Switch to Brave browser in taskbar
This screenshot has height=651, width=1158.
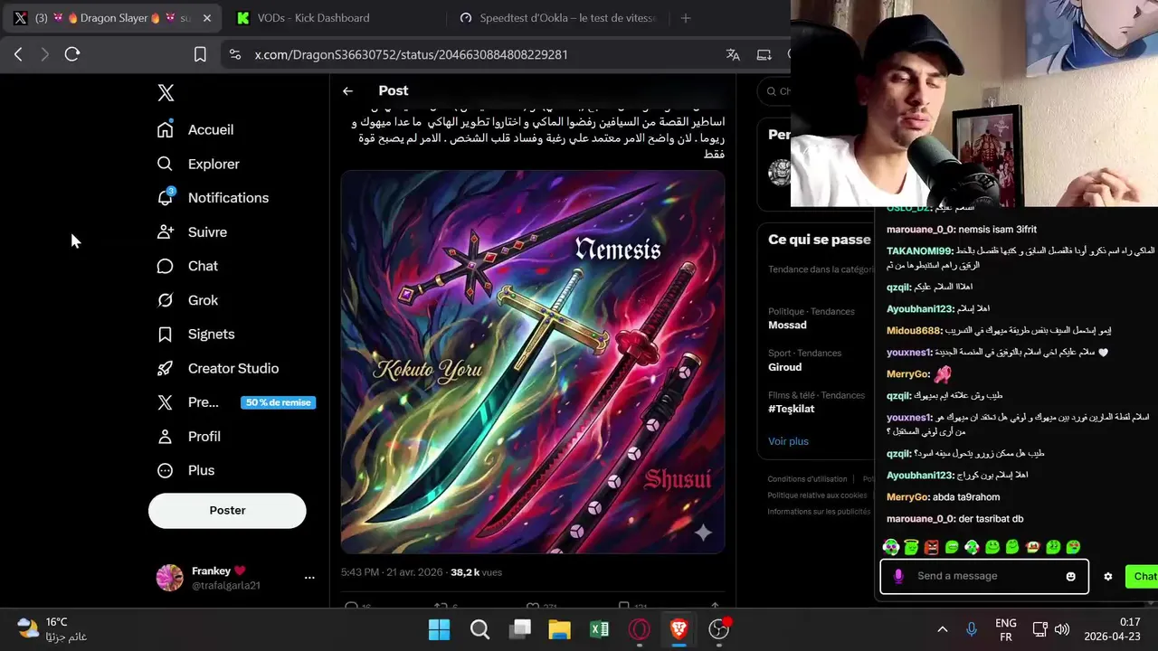click(679, 629)
